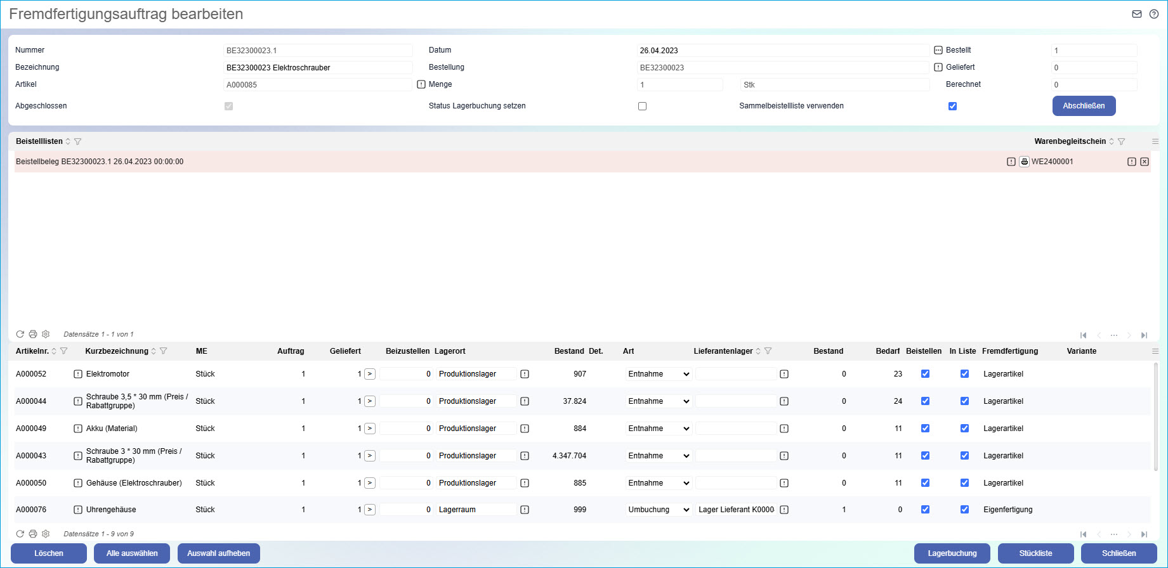1168x568 pixels.
Task: Jump to last page of article positions grid
Action: tap(1144, 534)
